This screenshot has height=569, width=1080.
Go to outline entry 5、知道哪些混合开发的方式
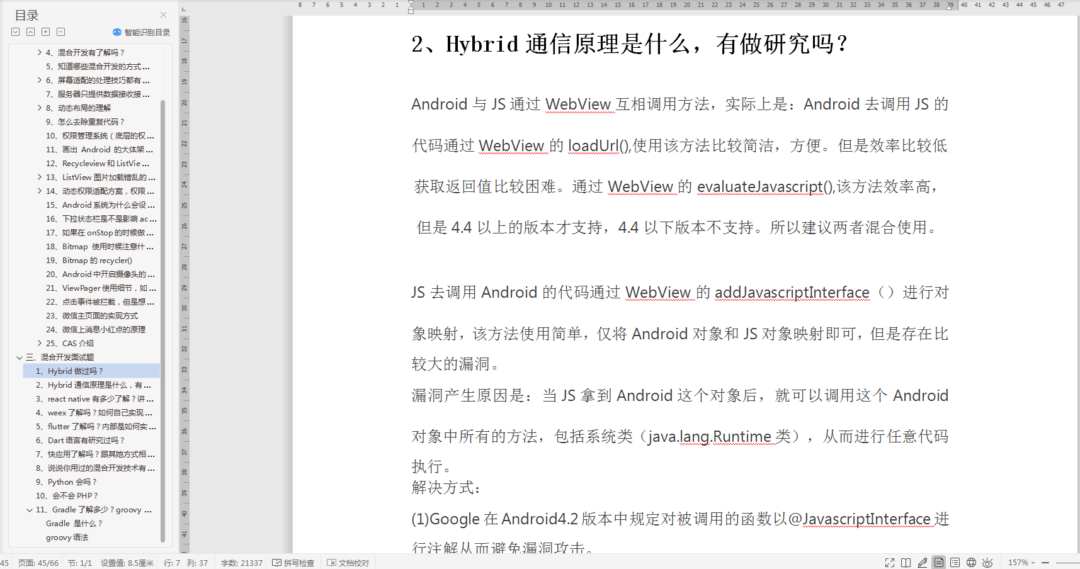[x=98, y=67]
